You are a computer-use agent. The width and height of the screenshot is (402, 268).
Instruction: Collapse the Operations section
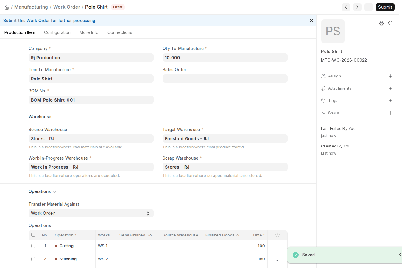point(42,191)
